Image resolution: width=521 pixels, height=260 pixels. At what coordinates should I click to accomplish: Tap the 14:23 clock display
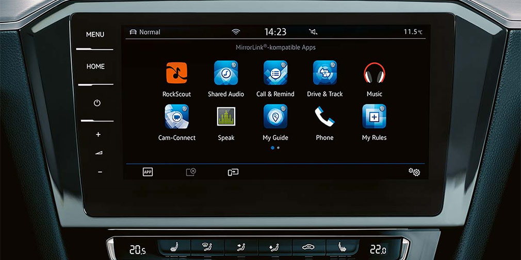coord(275,32)
